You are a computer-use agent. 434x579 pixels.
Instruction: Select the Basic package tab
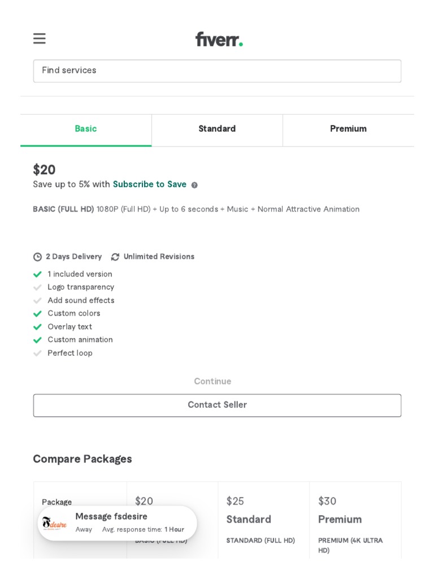pos(86,129)
